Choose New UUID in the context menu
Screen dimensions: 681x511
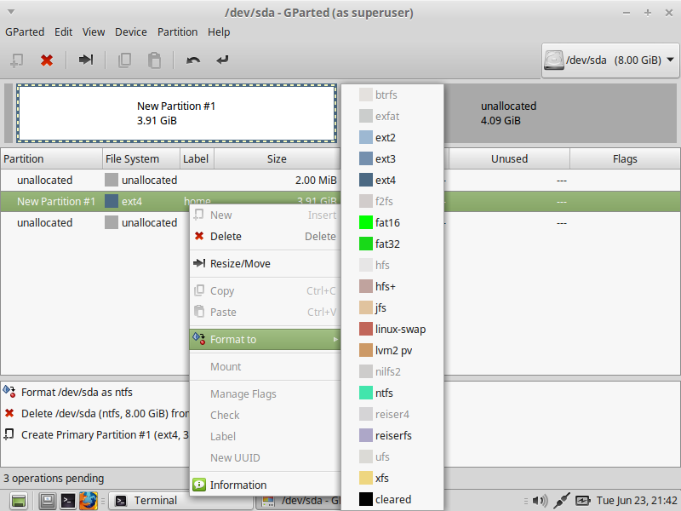tap(265, 457)
